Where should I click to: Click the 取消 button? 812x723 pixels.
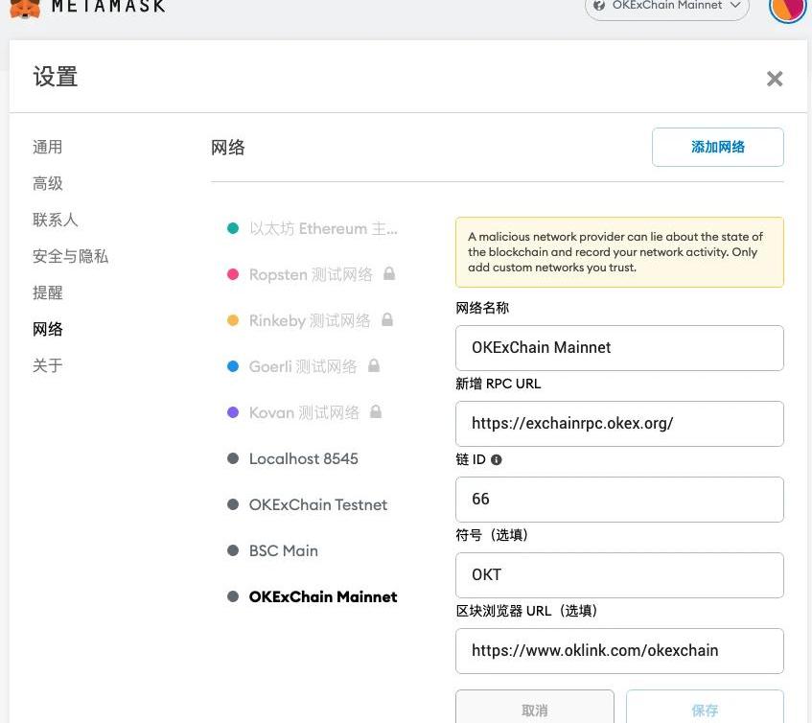click(x=535, y=709)
